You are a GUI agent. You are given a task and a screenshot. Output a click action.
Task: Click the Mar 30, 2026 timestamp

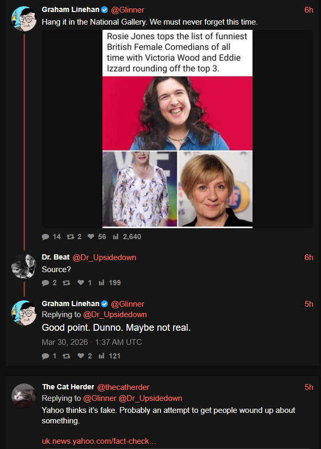click(91, 342)
